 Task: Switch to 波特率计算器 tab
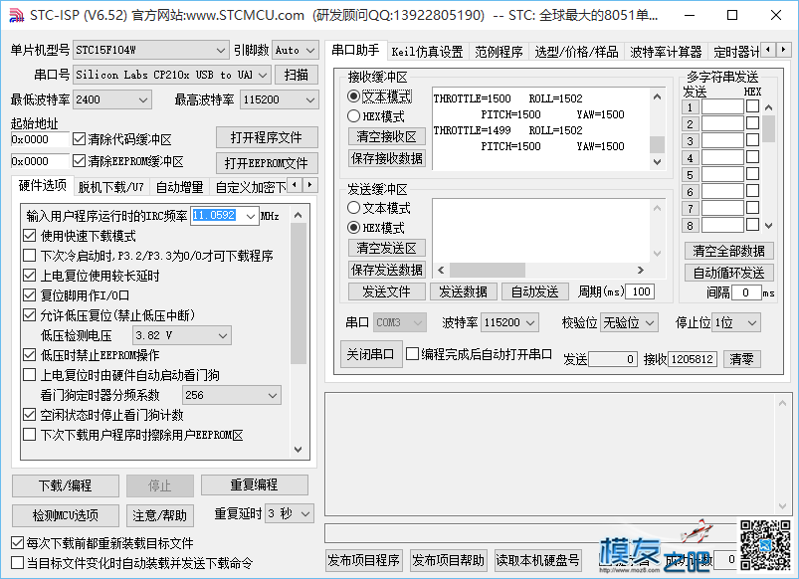666,52
